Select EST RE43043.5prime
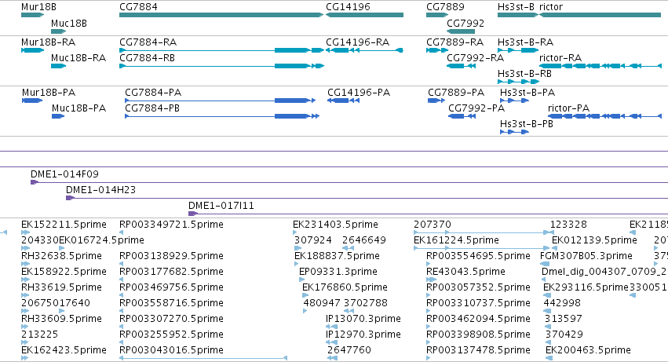The height and width of the screenshot is (362, 668). [465, 272]
